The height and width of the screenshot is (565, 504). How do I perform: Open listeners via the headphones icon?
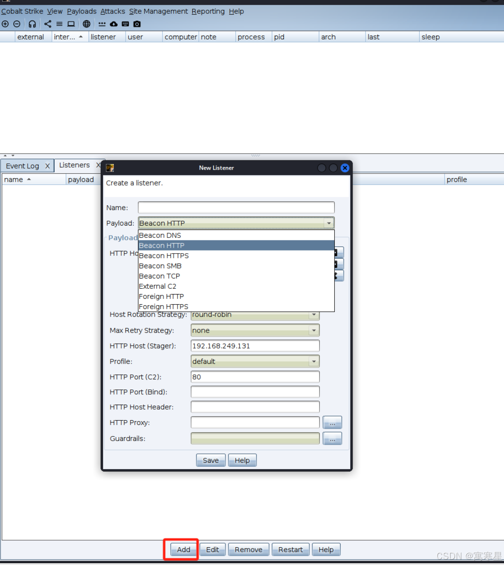click(x=32, y=24)
